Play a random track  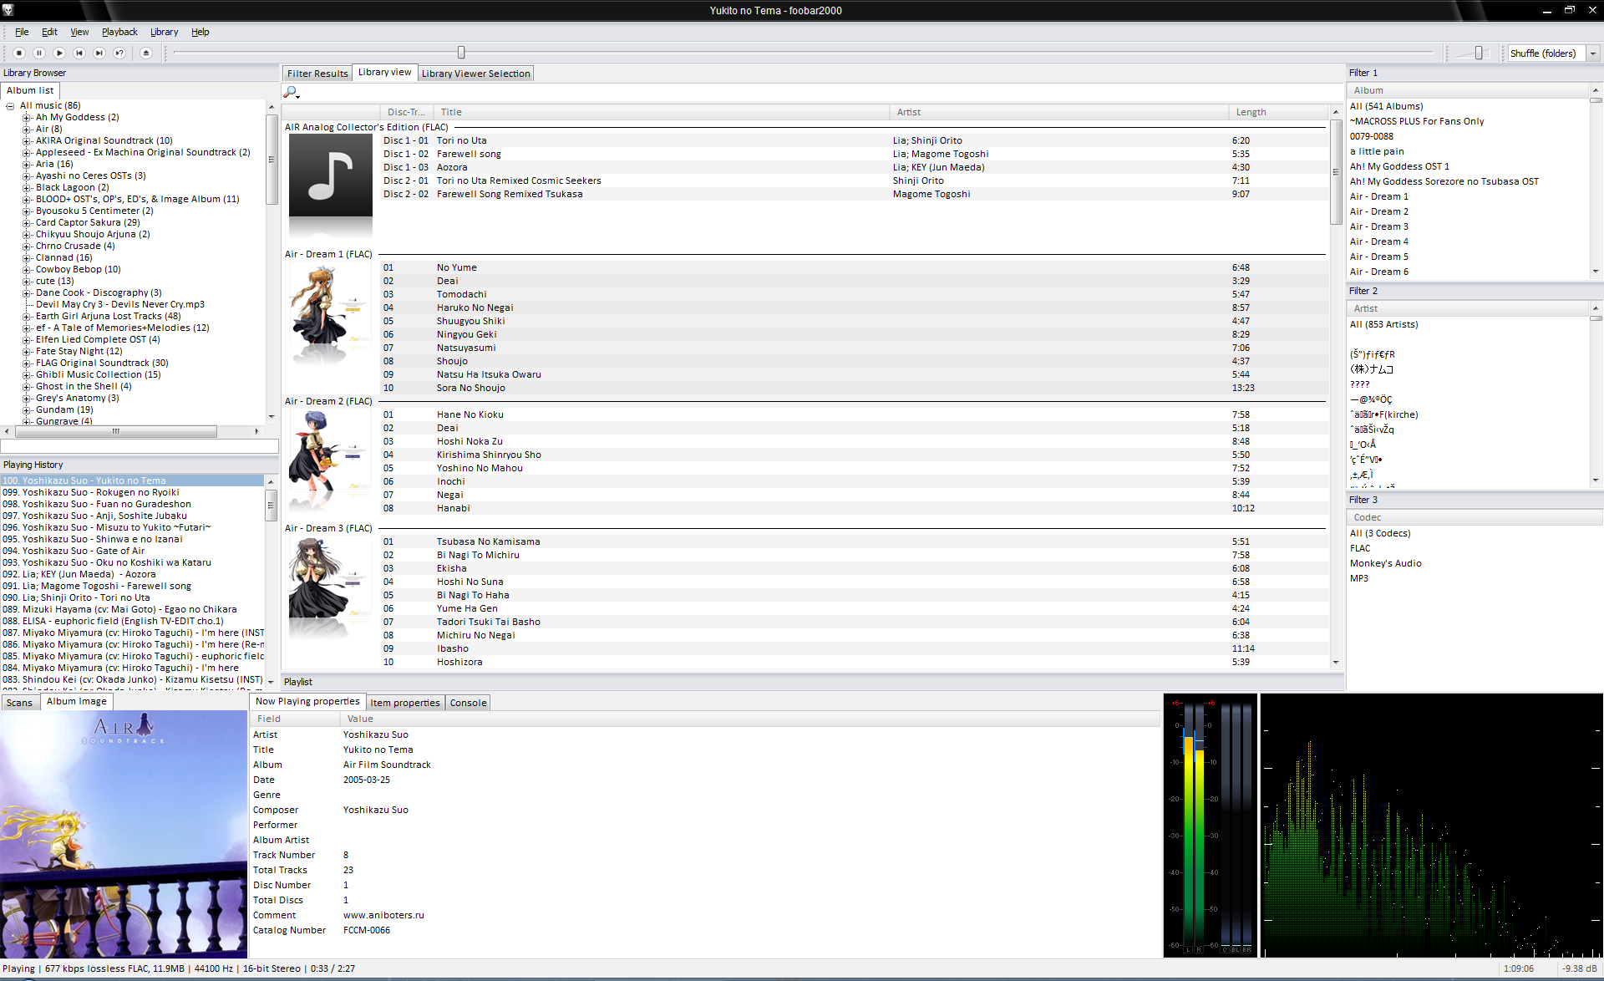click(x=119, y=53)
